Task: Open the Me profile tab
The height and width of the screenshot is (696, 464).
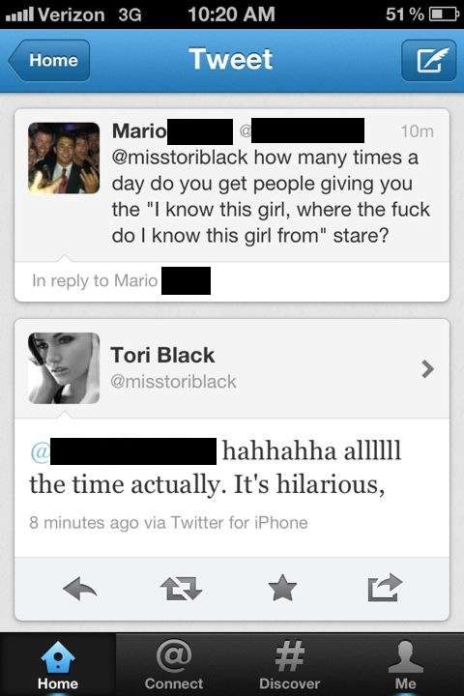Action: click(x=405, y=665)
